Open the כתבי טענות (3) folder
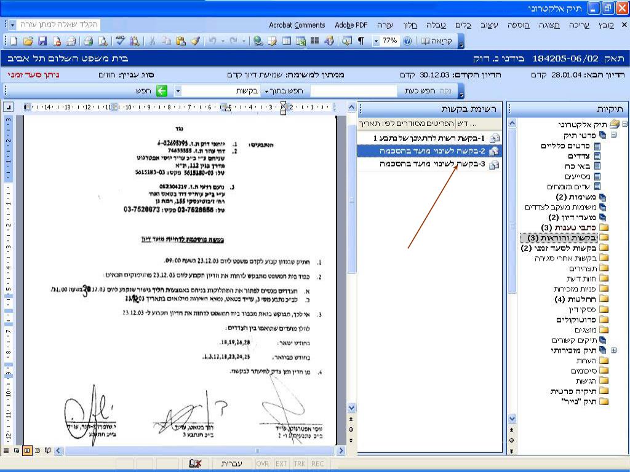Viewport: 630px width, 472px height. 575,227
